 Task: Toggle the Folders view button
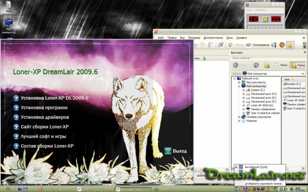point(298,65)
